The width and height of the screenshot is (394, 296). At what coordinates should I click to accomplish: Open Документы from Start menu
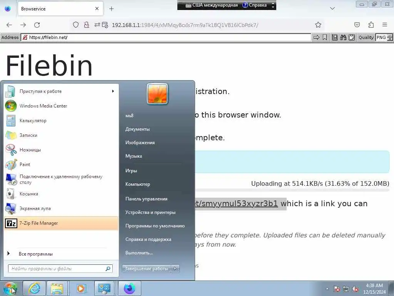point(137,129)
